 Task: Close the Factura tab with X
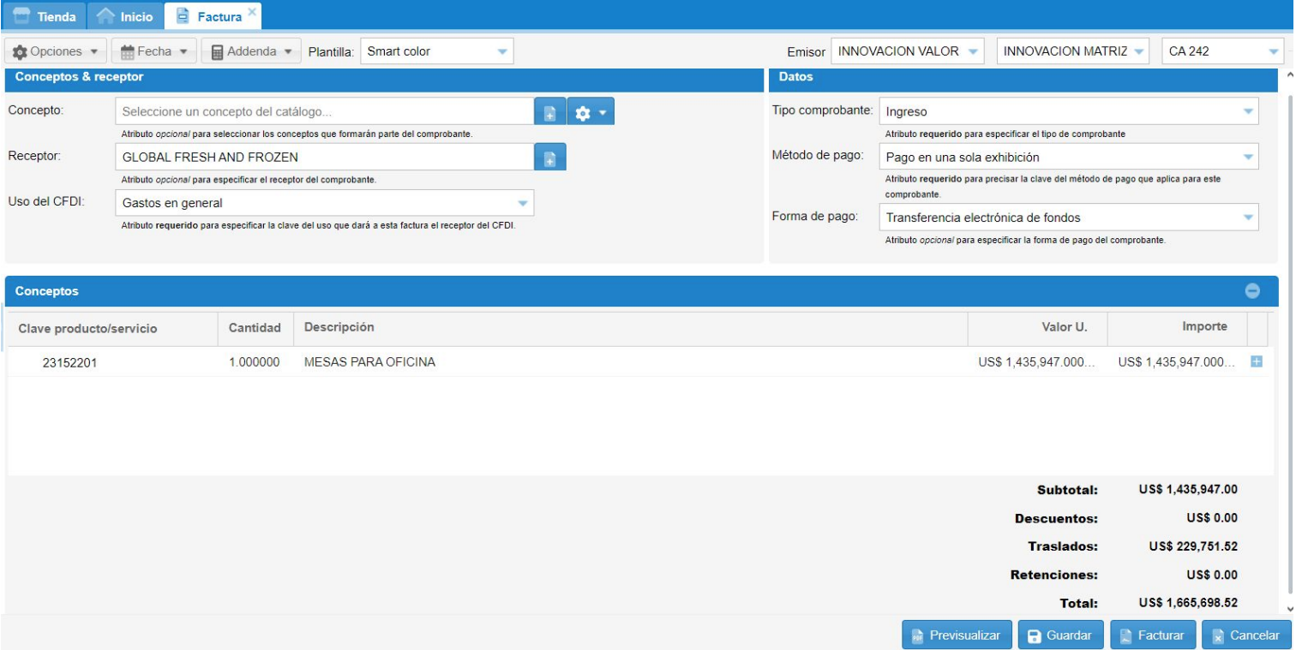coord(252,11)
